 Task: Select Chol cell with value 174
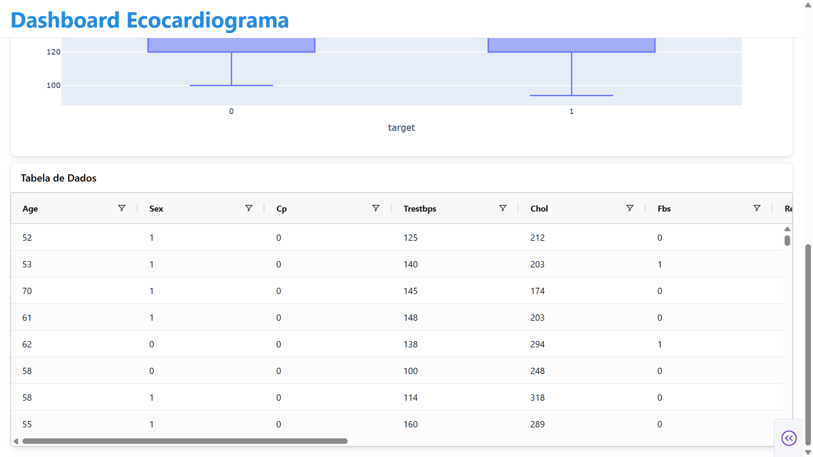pyautogui.click(x=582, y=291)
